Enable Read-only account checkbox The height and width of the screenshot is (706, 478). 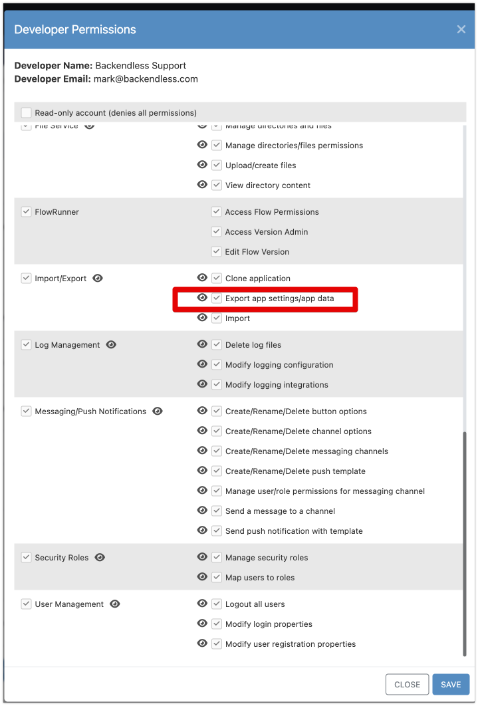(x=26, y=112)
